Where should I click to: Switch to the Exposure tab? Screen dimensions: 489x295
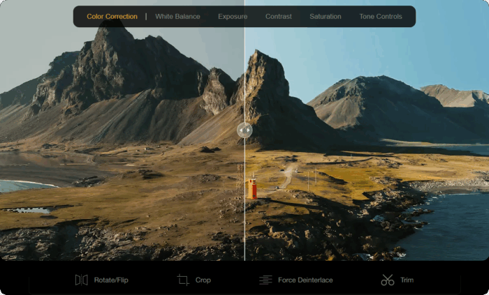233,17
